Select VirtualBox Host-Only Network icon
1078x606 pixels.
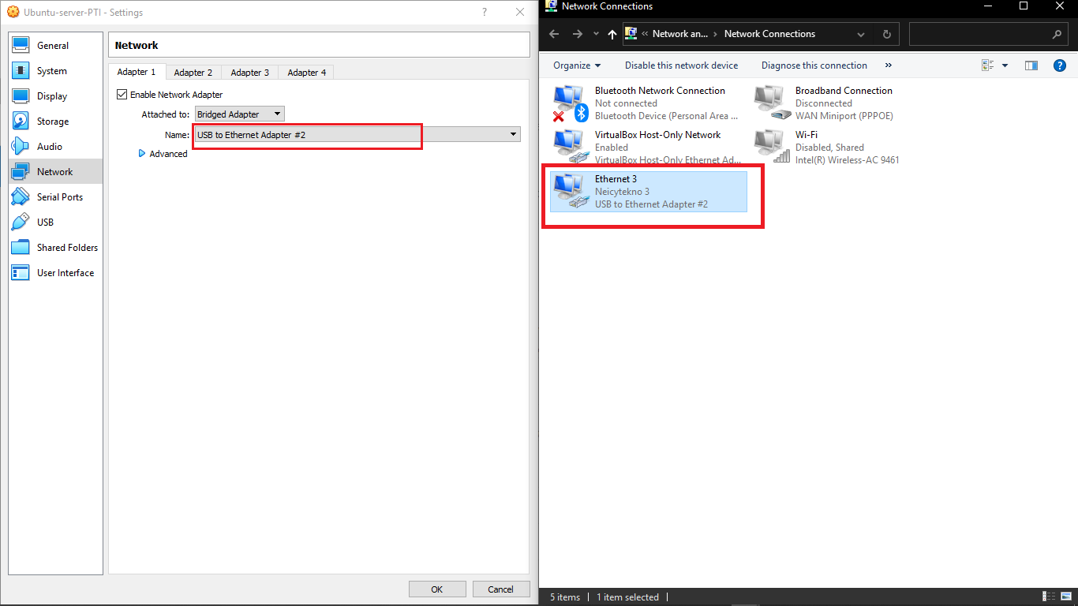[x=570, y=147]
